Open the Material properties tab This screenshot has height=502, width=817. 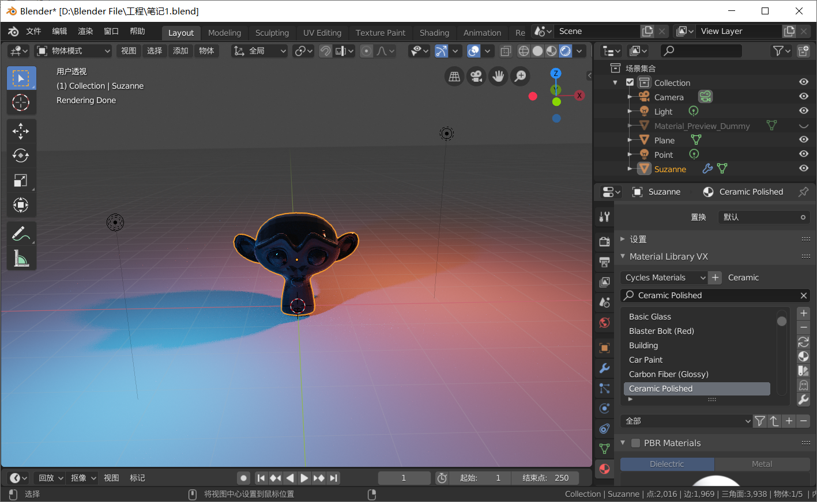(604, 469)
